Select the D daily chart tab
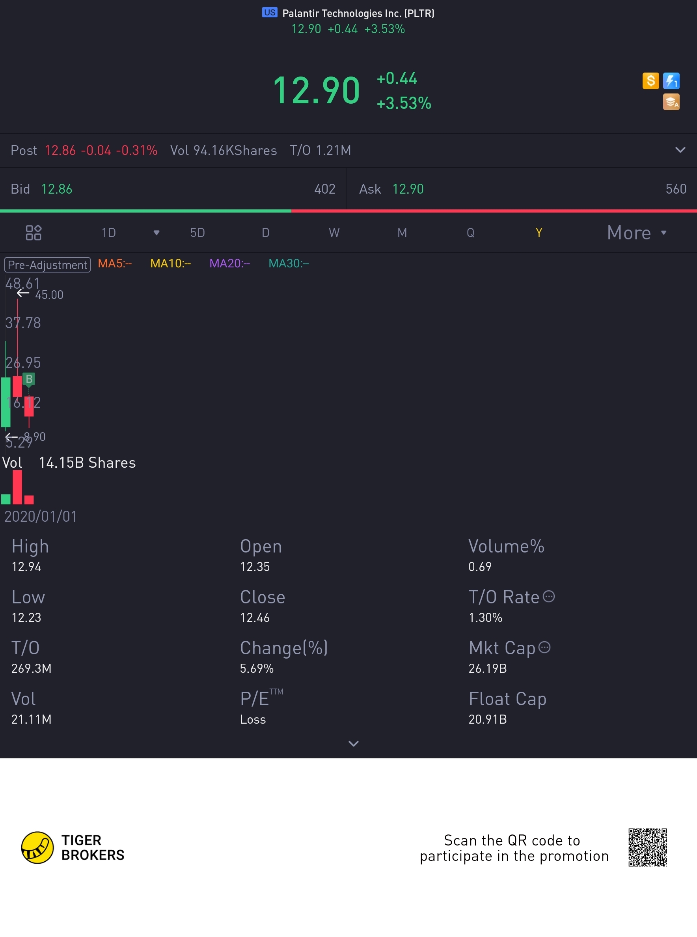 pyautogui.click(x=265, y=233)
